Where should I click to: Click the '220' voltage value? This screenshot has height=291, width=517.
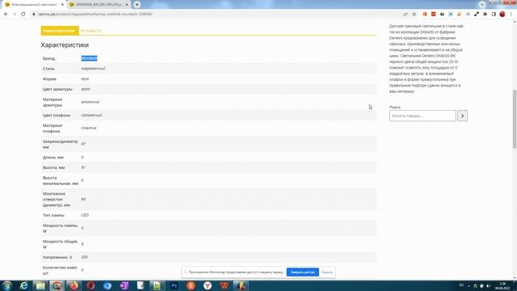coord(84,257)
